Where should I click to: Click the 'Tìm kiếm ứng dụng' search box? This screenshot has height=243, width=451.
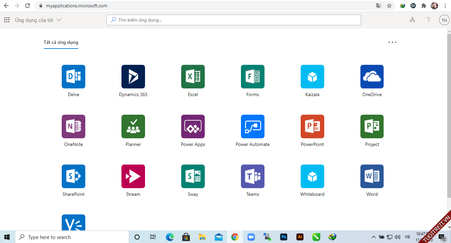pos(233,20)
